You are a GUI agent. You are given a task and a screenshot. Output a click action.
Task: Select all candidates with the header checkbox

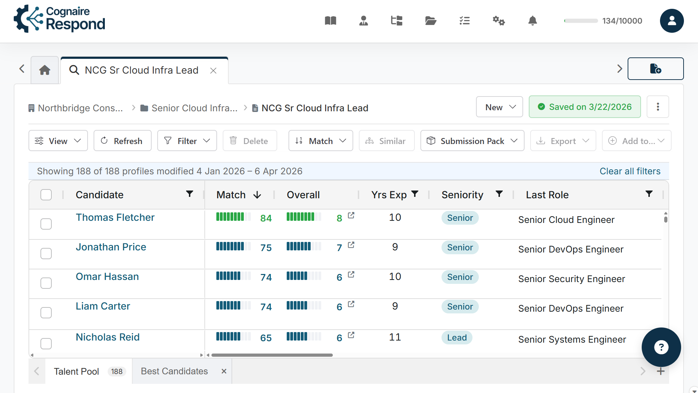(46, 194)
